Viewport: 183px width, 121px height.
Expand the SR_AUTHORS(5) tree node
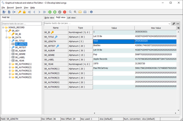coord(10,77)
